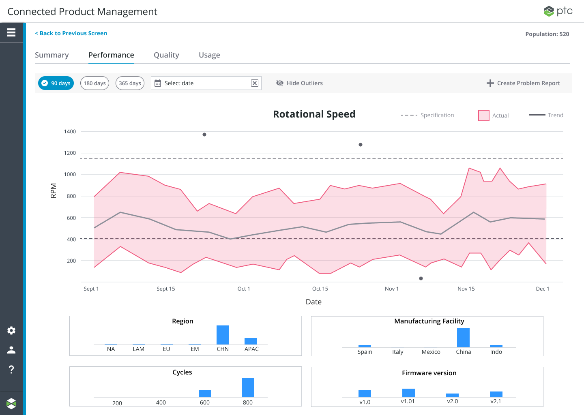The width and height of the screenshot is (584, 415).
Task: Click Hide Outliers label
Action: coord(305,83)
